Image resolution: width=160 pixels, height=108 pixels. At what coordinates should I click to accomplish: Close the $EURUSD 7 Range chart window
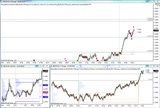coord(157,66)
